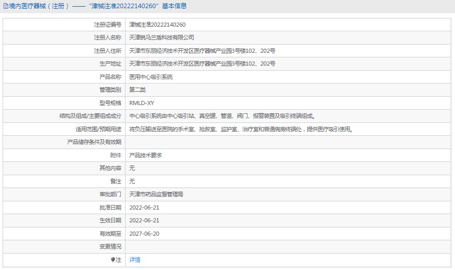
Task: Click the 型号规格 label
Action: [110, 103]
